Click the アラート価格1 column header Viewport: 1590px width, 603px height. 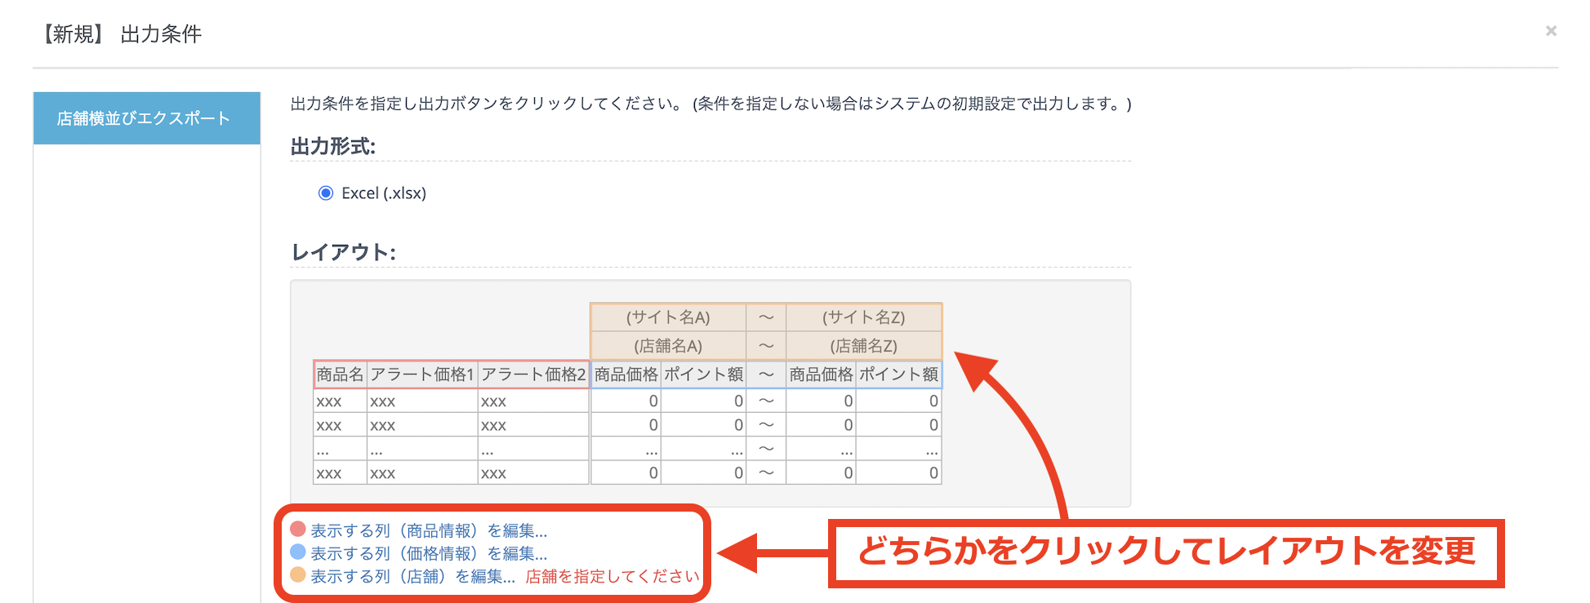[x=421, y=375]
